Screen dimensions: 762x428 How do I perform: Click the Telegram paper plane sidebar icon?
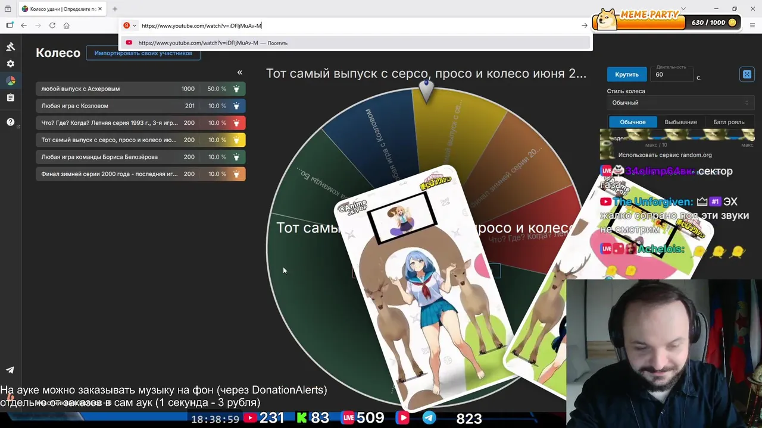(10, 370)
